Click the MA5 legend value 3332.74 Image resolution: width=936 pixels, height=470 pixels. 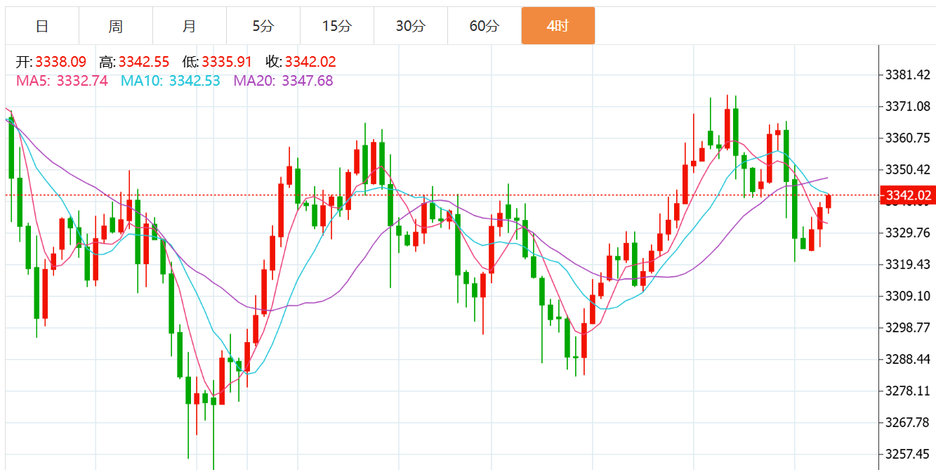click(82, 81)
